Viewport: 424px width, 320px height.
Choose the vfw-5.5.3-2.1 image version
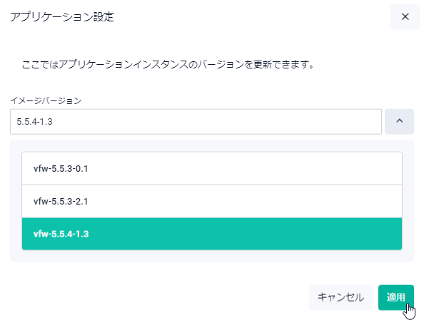tap(212, 201)
